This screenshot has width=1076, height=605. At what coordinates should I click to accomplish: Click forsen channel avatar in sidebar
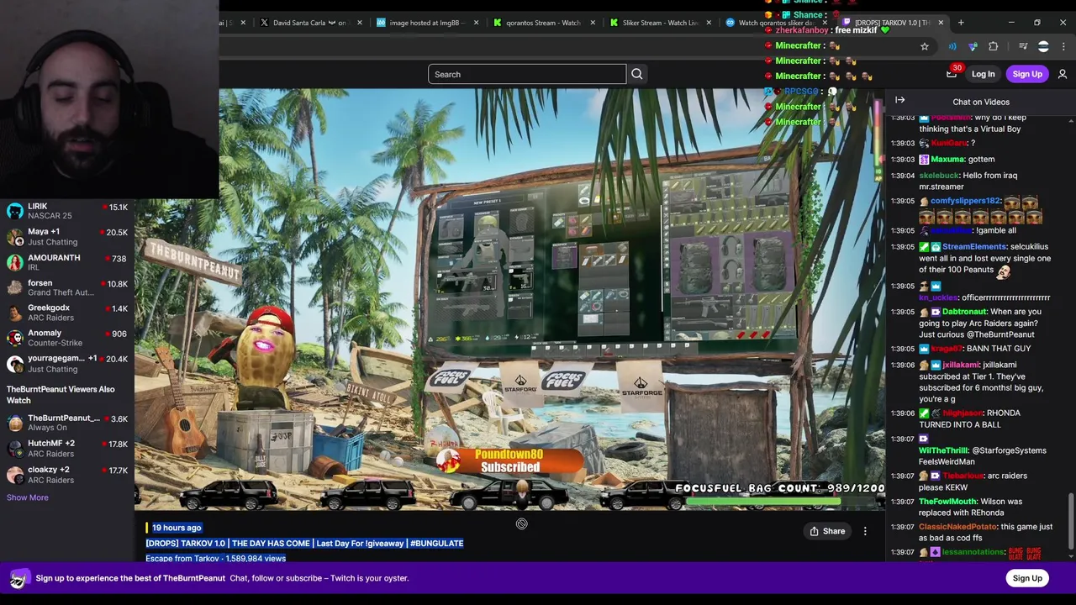(14, 287)
